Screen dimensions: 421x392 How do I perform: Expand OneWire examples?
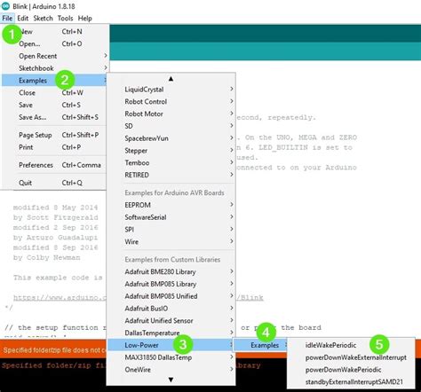click(x=171, y=370)
